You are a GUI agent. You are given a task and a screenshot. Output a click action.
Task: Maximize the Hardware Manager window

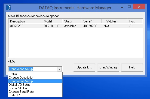129,6
